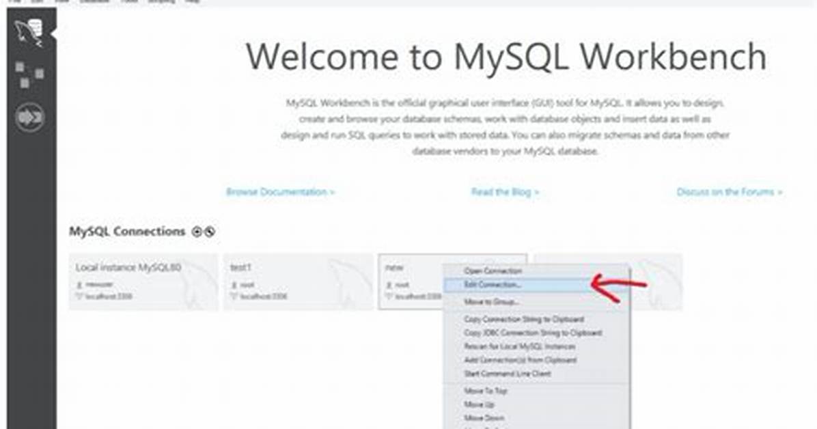Image resolution: width=817 pixels, height=429 pixels.
Task: Open the test1 connection tile
Action: (x=298, y=282)
